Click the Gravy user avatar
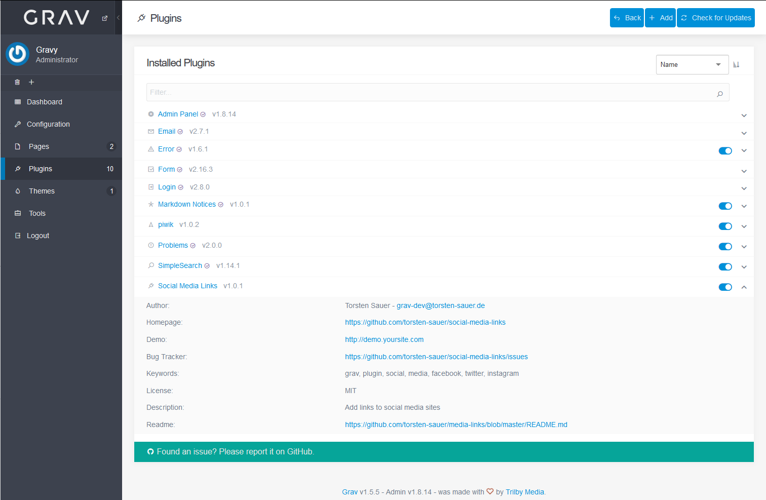This screenshot has width=766, height=500. 18,54
